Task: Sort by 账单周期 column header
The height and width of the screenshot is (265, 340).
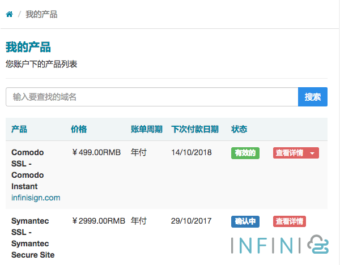Action: 147,129
